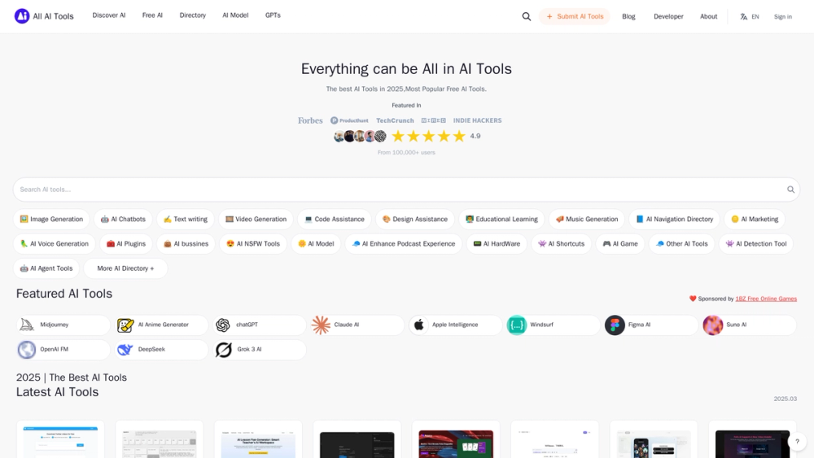The image size is (814, 458).
Task: Open the 1BZ Free Online Games link
Action: click(x=766, y=299)
